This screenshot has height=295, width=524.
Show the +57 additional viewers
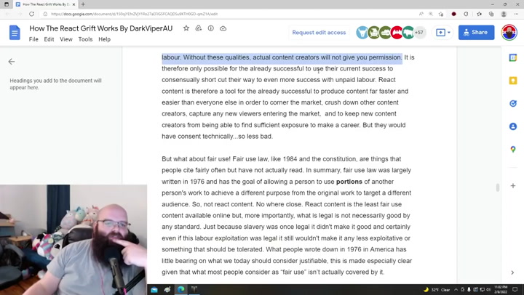(x=419, y=33)
